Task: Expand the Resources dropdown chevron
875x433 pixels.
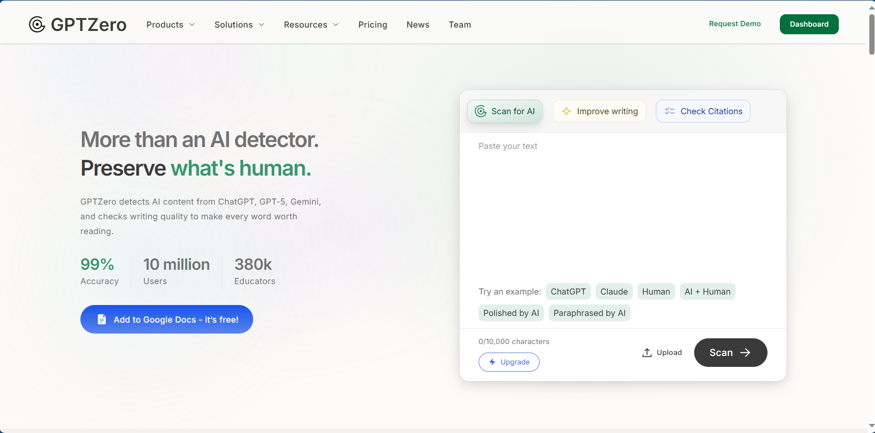Action: click(x=336, y=25)
